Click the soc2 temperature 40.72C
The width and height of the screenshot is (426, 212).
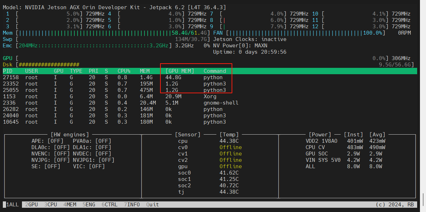tap(229, 185)
